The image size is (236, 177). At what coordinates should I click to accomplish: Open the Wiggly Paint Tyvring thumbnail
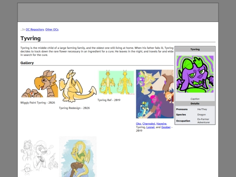tap(39, 83)
